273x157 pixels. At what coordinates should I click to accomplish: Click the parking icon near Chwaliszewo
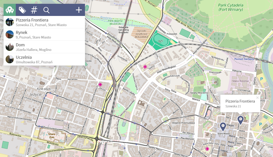(x=261, y=124)
